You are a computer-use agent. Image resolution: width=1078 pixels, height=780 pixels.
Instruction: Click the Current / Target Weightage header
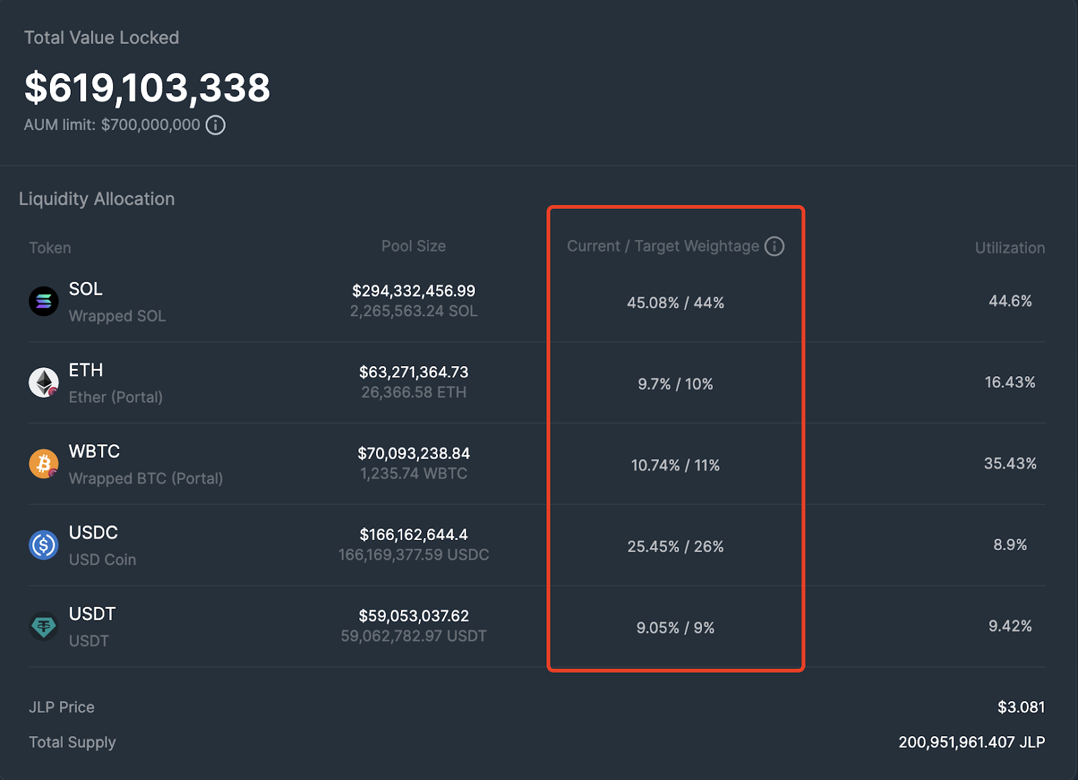tap(663, 246)
